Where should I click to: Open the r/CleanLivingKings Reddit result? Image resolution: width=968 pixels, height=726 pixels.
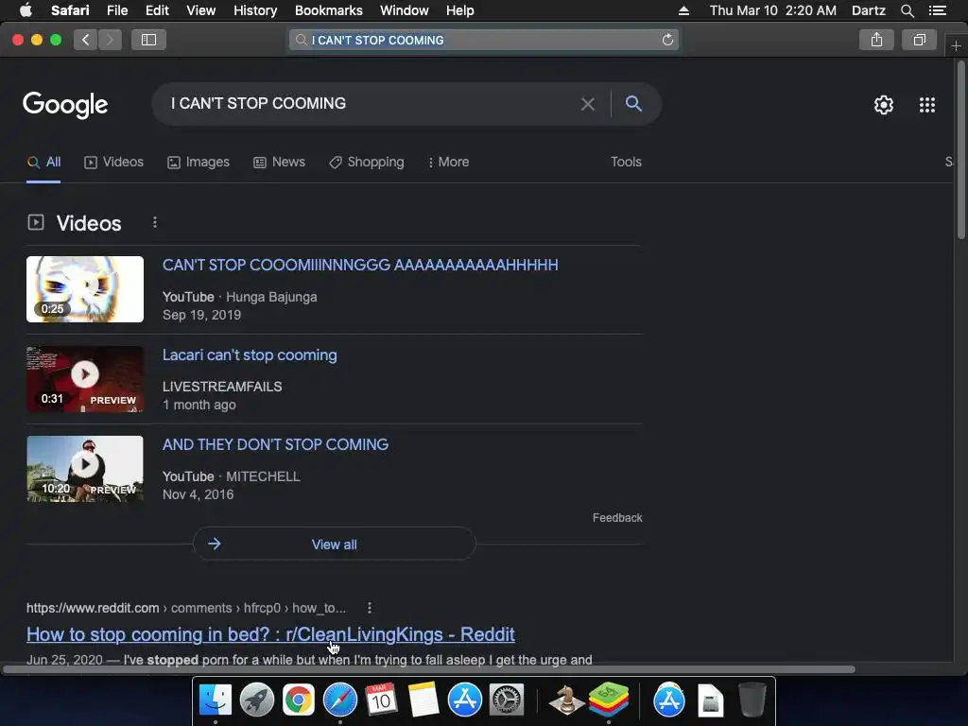pos(270,634)
